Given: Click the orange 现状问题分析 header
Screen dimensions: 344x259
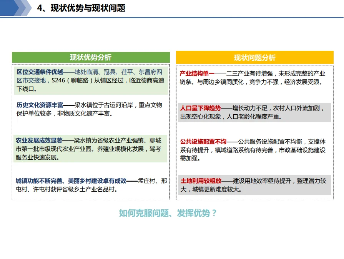Looking at the screenshot, I should click(254, 58).
